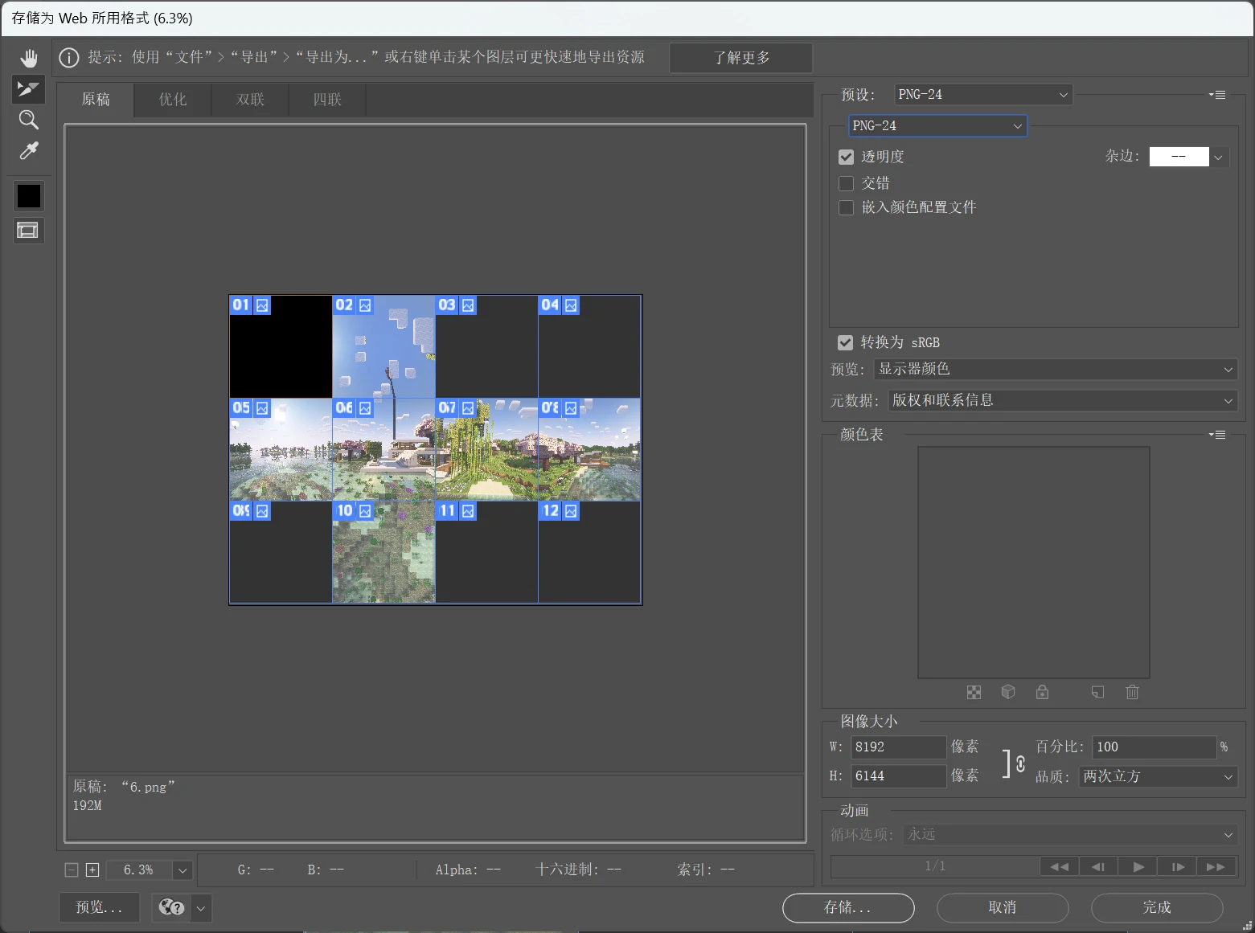Play the animation
1255x933 pixels.
pos(1138,867)
